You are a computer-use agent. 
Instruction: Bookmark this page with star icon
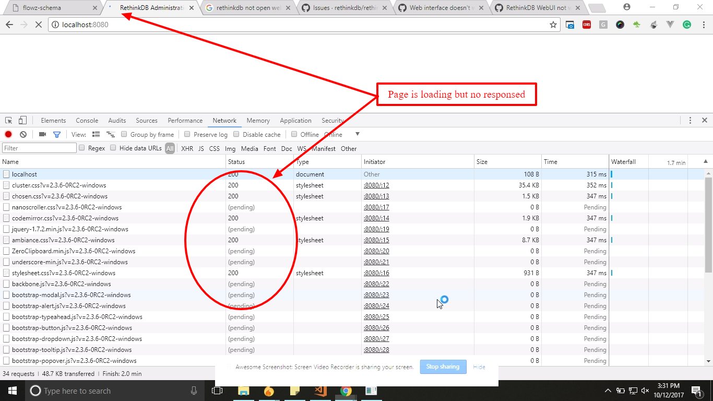click(553, 25)
